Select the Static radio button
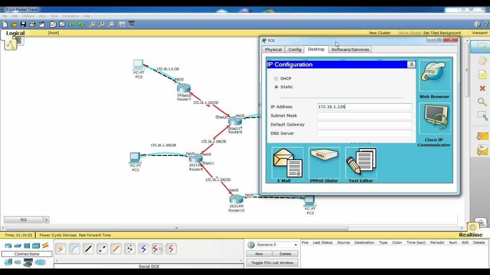Image resolution: width=490 pixels, height=275 pixels. click(x=276, y=87)
